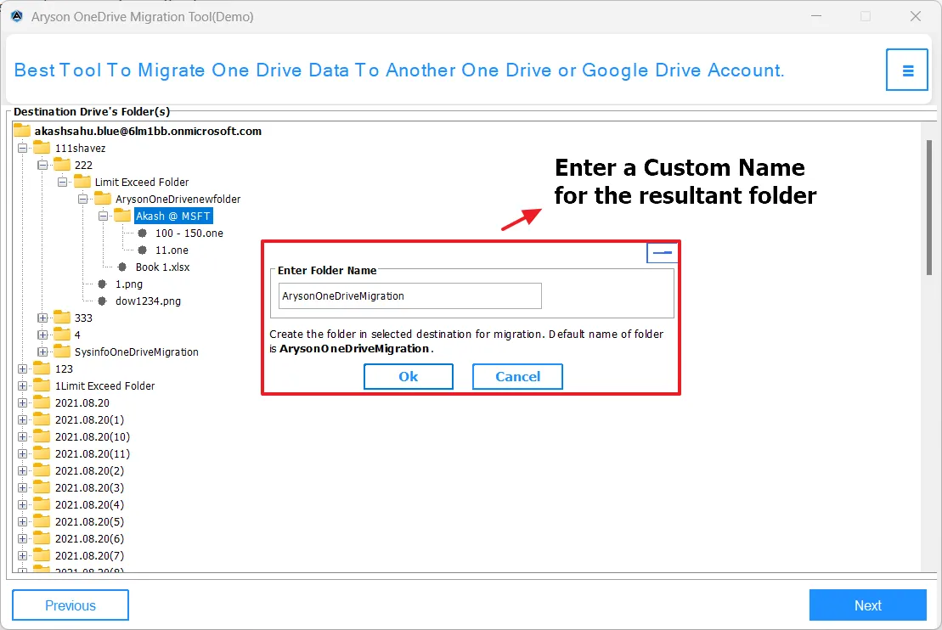Viewport: 942px width, 630px height.
Task: Open the hamburger menu button
Action: [x=907, y=70]
